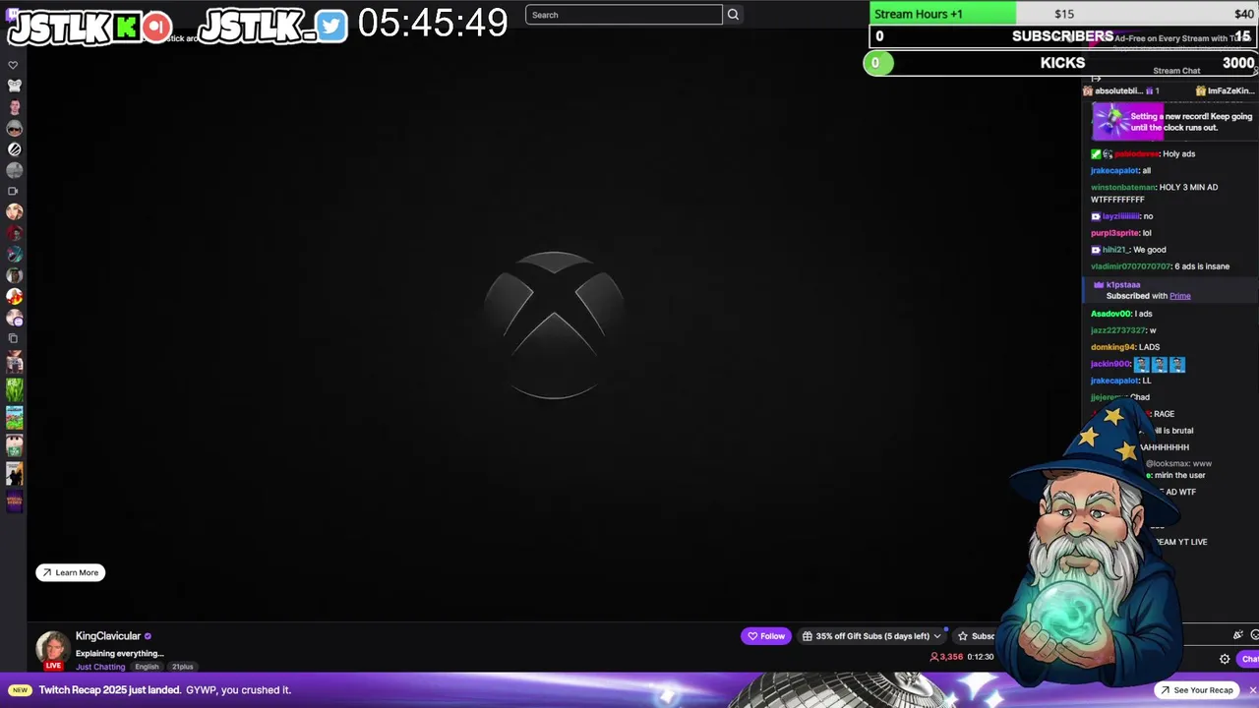Click username jazz22737327 in chat
Viewport: 1259px width, 708px height.
(x=1118, y=330)
